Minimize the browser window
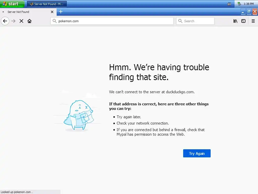The image size is (258, 194). [243, 12]
